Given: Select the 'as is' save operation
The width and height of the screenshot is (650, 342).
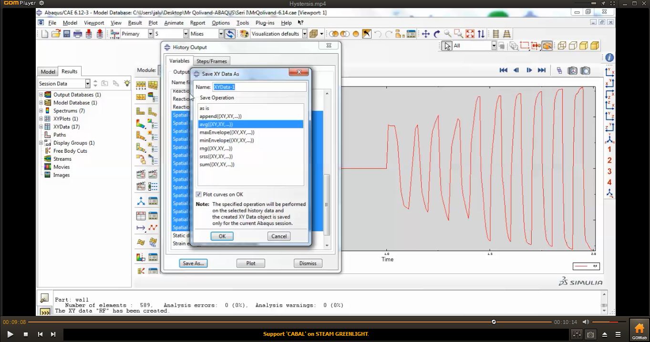Looking at the screenshot, I should (x=250, y=108).
